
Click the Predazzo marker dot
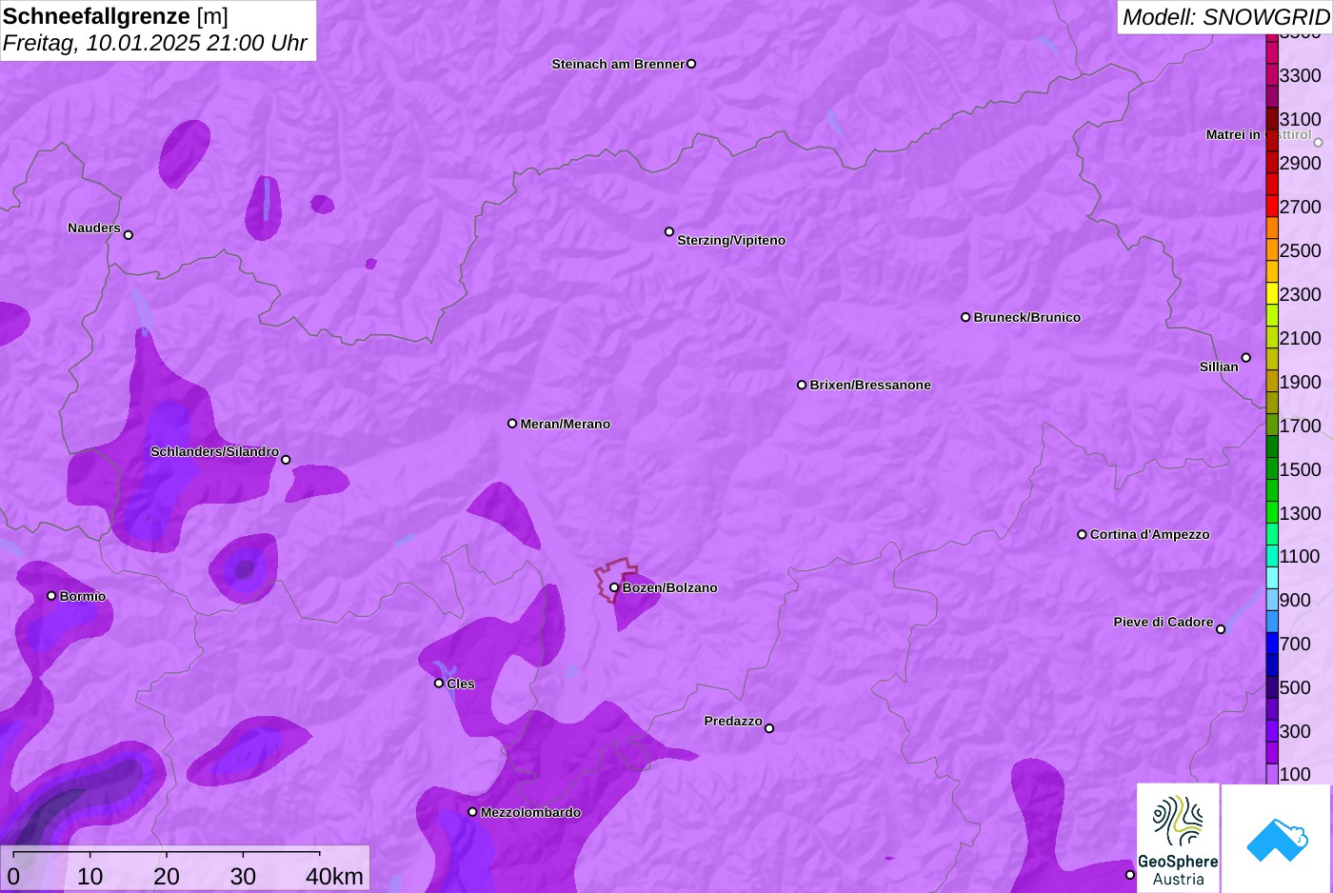click(769, 728)
